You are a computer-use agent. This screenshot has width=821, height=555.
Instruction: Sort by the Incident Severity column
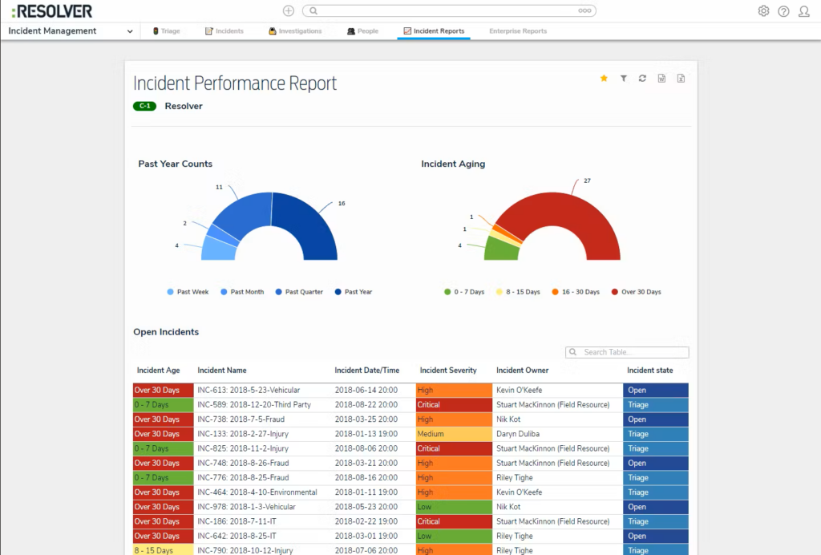click(447, 370)
